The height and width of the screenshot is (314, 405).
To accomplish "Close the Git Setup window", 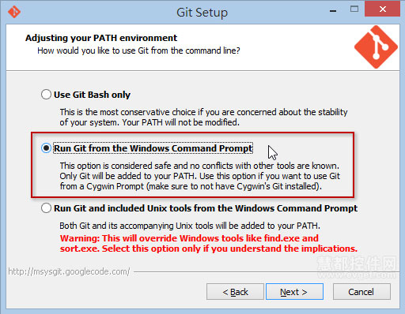I will tap(382, 9).
